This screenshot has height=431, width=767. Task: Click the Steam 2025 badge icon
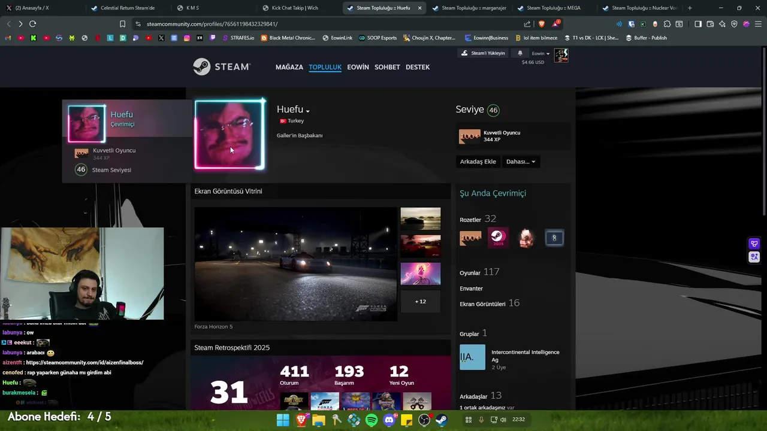498,238
